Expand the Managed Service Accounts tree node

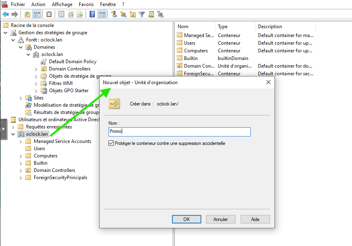tap(21, 141)
